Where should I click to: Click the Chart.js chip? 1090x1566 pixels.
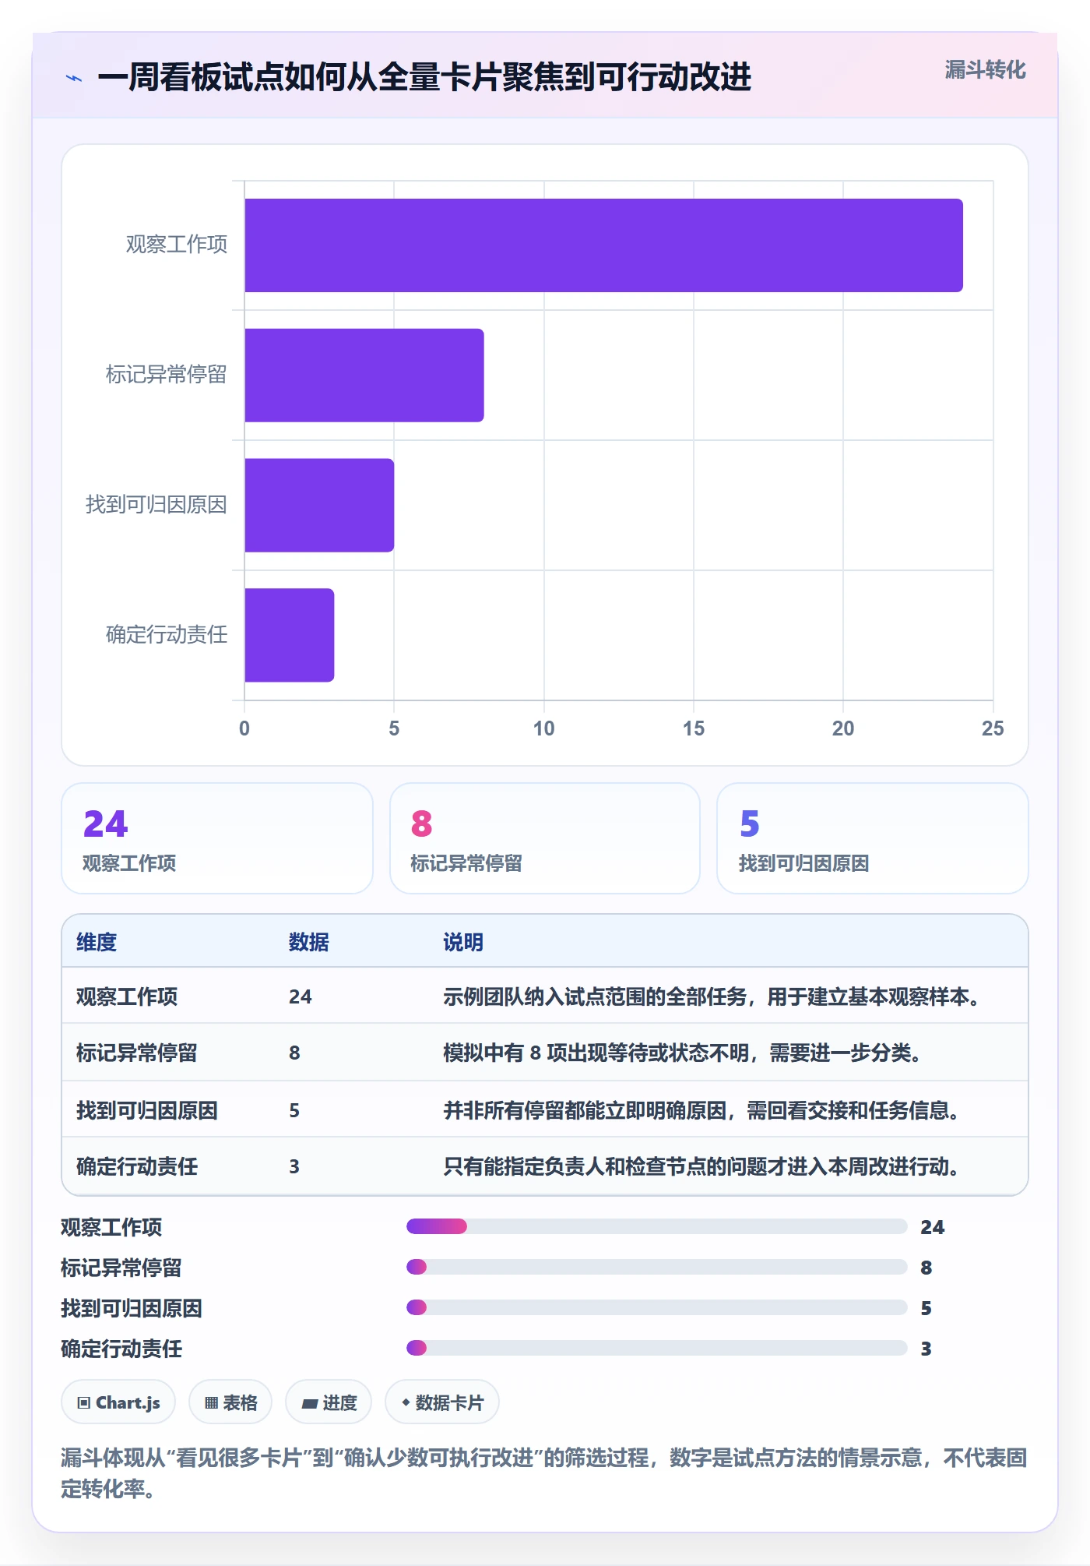118,1402
